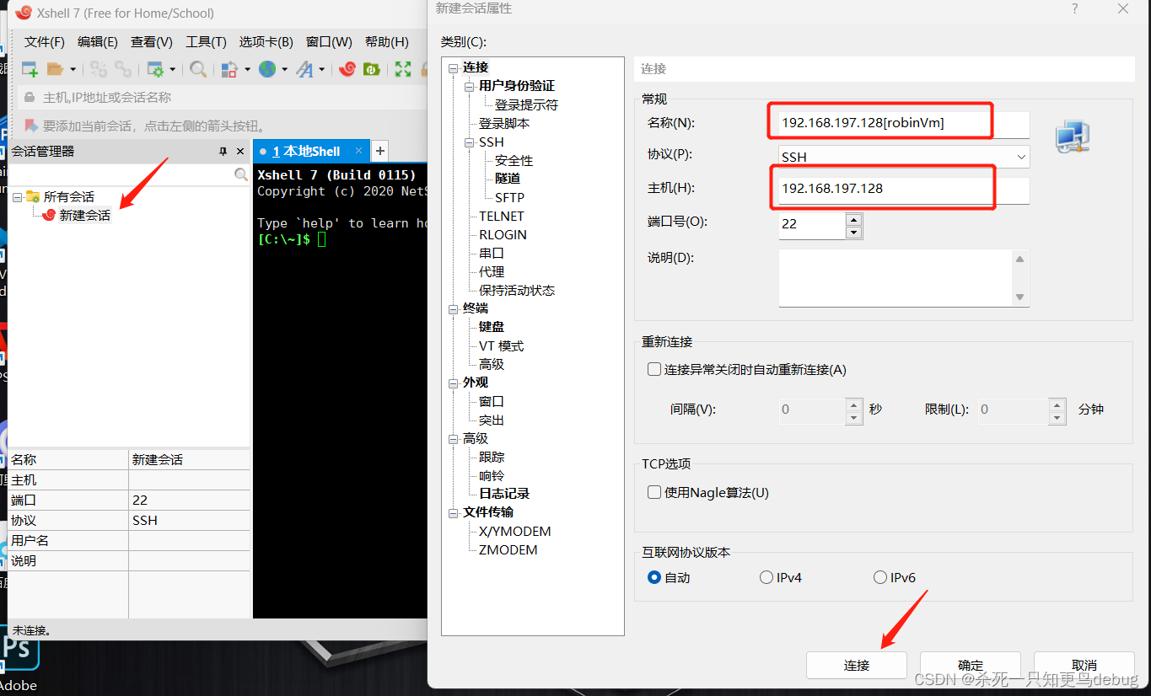Click the New Session toolbar icon in Xshell
The height and width of the screenshot is (696, 1151).
(x=30, y=69)
